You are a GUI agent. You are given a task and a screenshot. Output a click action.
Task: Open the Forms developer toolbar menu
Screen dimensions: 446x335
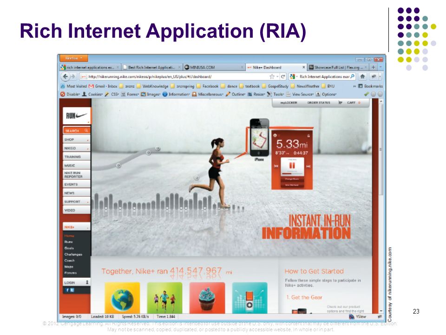[x=130, y=94]
